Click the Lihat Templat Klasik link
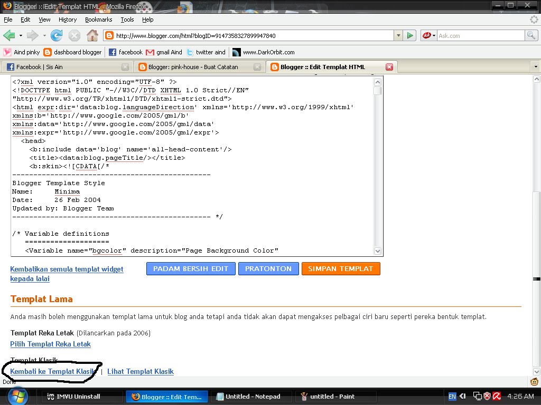541x405 pixels. pos(141,371)
